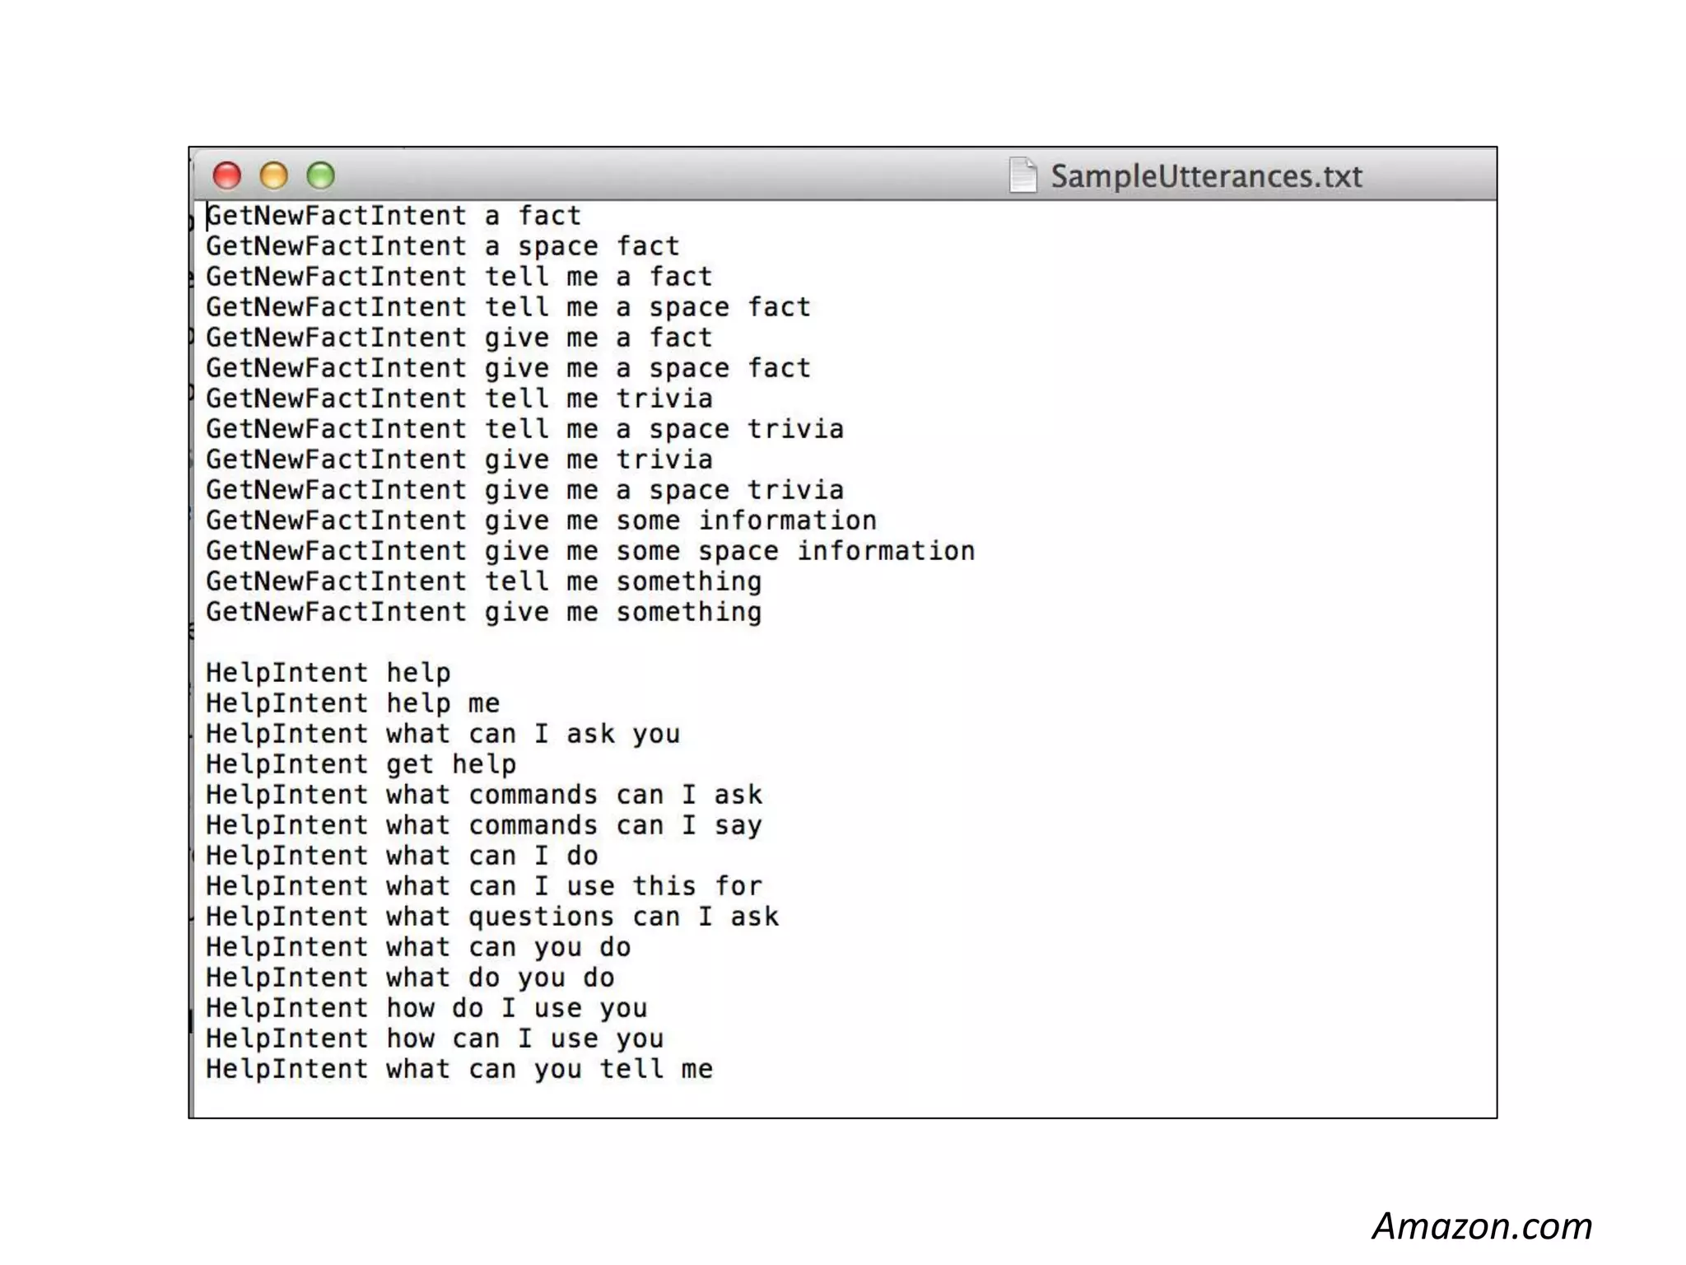The width and height of the screenshot is (1686, 1265).
Task: Click line 'HelpIntent what commands can I say'
Action: [483, 825]
